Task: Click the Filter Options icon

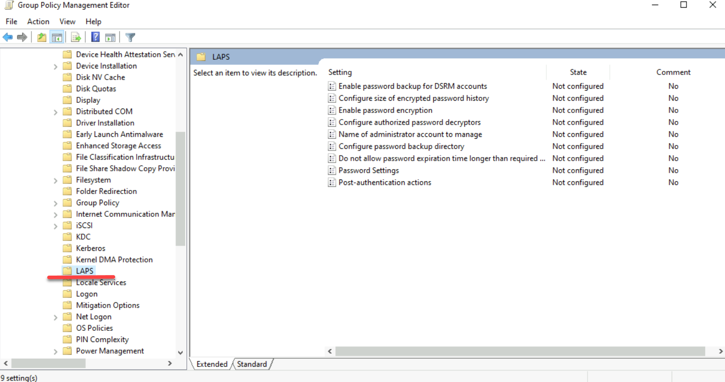Action: 130,36
